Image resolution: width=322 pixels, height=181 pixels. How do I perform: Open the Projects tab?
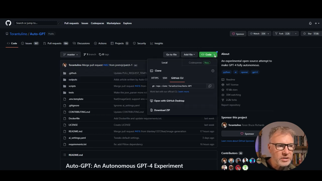(x=119, y=43)
